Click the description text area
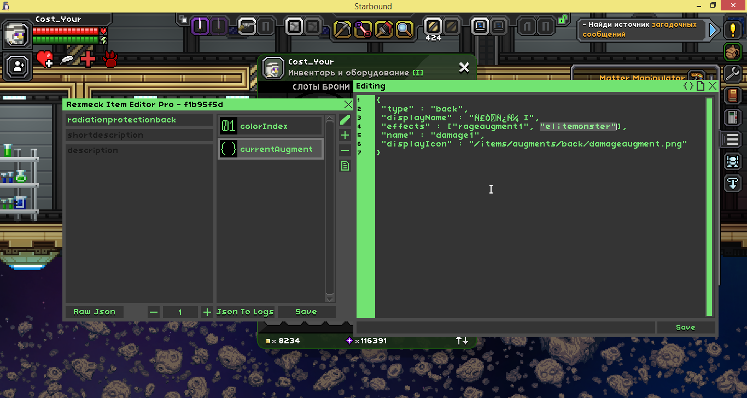747x398 pixels. point(139,223)
